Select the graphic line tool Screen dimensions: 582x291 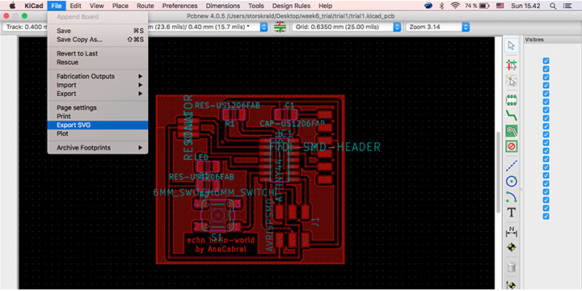point(512,166)
